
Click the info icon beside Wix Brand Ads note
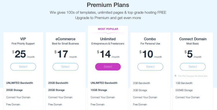pos(176,76)
